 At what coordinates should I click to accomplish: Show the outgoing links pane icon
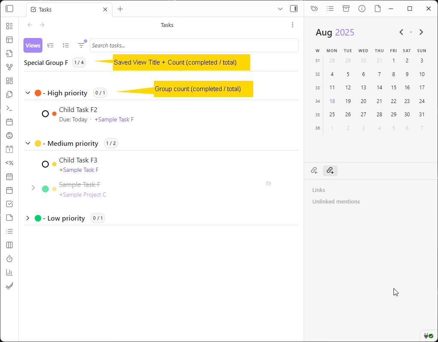(x=330, y=171)
